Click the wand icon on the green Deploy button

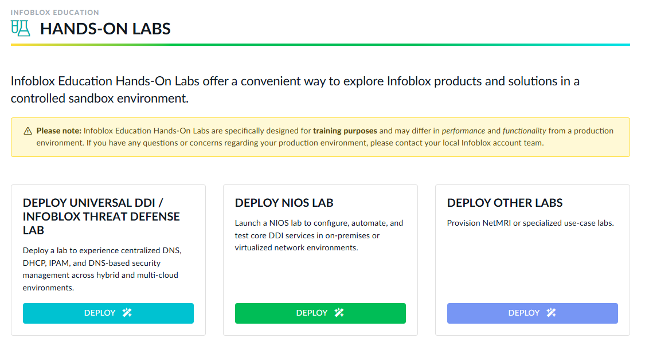coord(339,313)
